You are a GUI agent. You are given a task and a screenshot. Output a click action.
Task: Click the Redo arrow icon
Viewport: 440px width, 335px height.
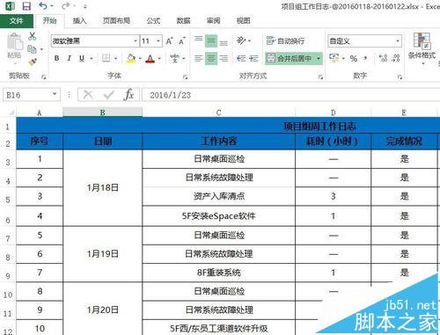pos(66,6)
